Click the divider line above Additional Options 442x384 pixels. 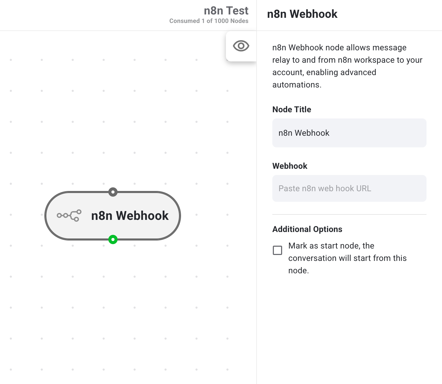tap(349, 214)
